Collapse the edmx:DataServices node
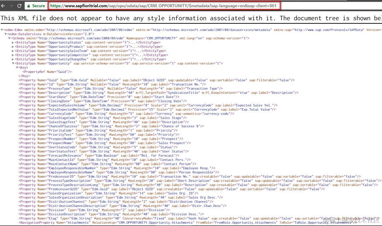 click(x=6, y=34)
